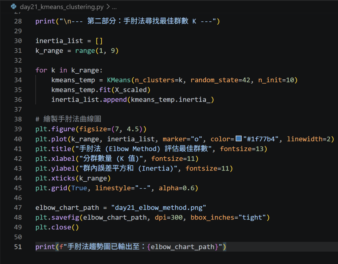Viewport: 338px width, 264px height.
Task: Place cursor on "inertia_list = []" assignment
Action: [x=69, y=40]
